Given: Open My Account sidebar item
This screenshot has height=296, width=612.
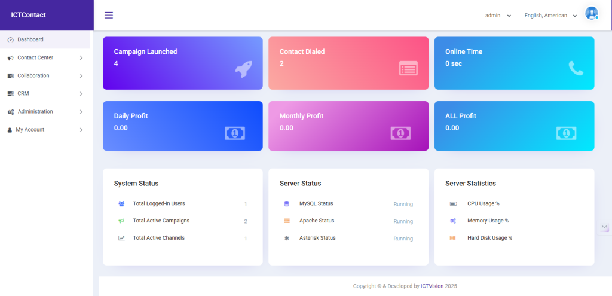Looking at the screenshot, I should click(45, 130).
